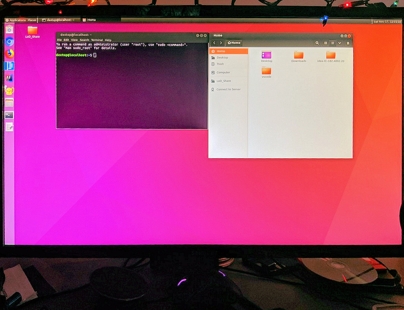Select LoD_Share in Files sidebar
The height and width of the screenshot is (310, 404).
tap(229, 81)
